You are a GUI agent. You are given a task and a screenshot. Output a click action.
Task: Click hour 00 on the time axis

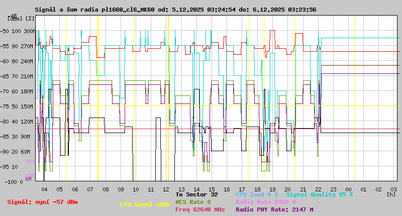tap(349, 189)
